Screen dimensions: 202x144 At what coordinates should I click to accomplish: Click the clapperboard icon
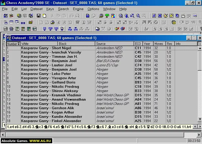[183, 16]
